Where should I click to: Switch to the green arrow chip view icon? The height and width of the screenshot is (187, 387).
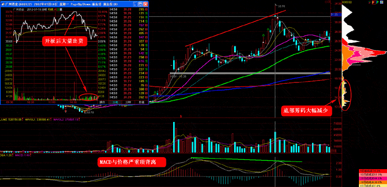[377, 2]
